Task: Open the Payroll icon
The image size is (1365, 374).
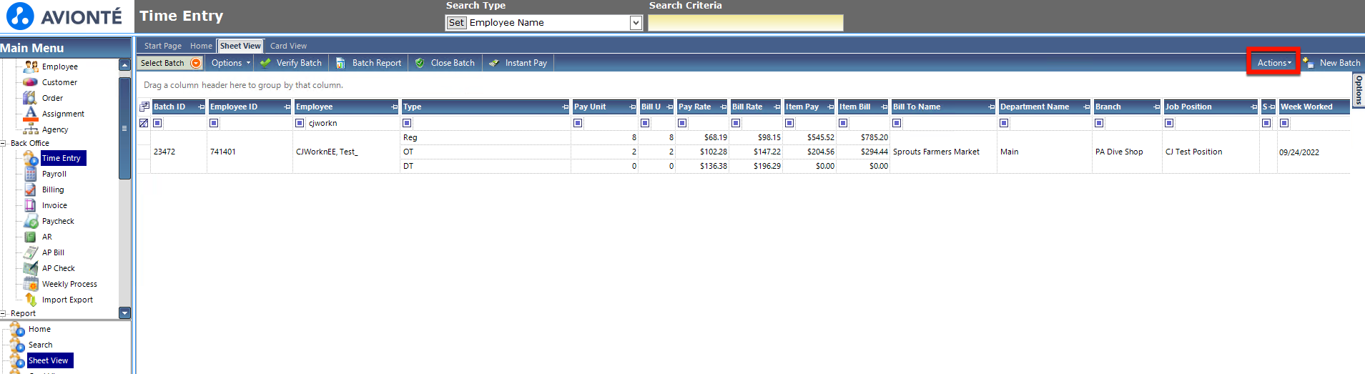Action: [x=31, y=174]
